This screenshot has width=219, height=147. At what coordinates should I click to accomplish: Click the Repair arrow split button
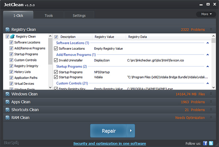point(131,131)
